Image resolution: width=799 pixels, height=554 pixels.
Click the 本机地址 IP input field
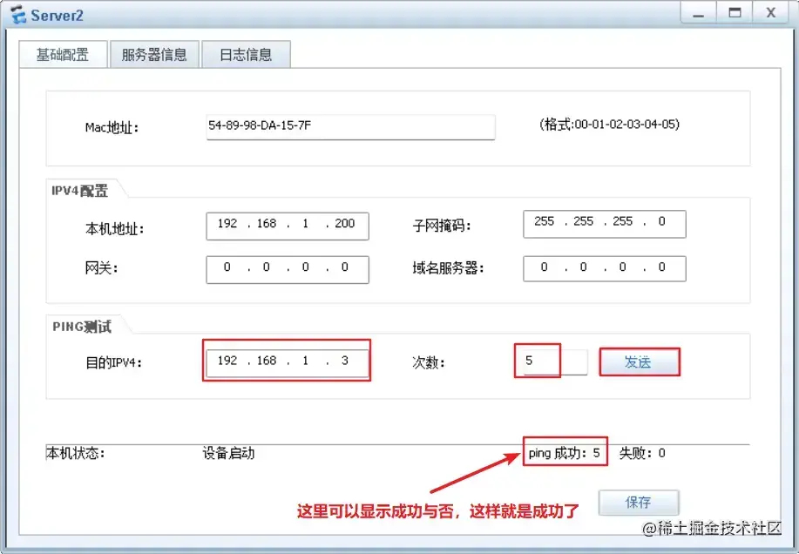pos(288,226)
